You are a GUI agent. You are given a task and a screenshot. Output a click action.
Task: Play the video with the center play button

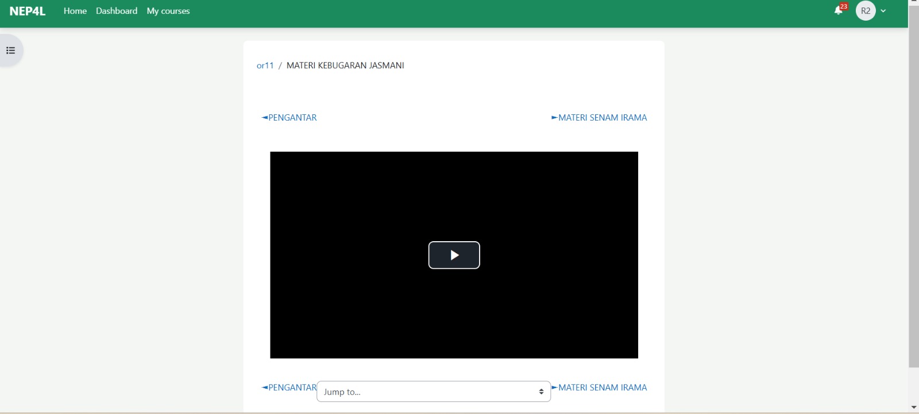coord(454,255)
